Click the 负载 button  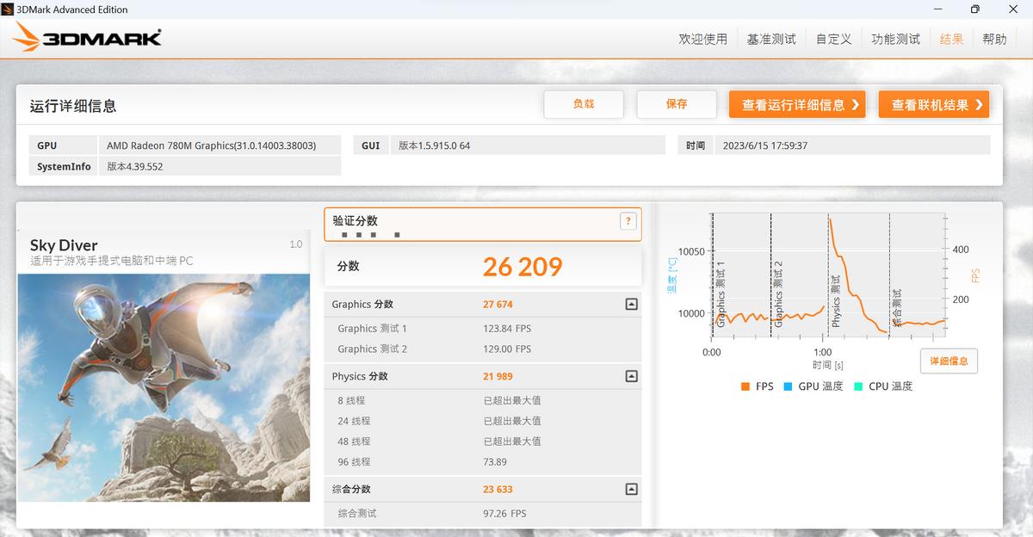tap(584, 103)
